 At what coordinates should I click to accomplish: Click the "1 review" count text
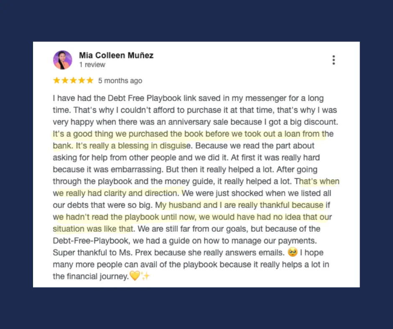(92, 65)
